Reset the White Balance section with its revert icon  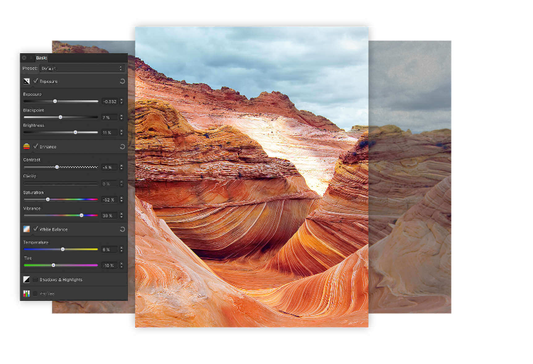click(x=122, y=229)
